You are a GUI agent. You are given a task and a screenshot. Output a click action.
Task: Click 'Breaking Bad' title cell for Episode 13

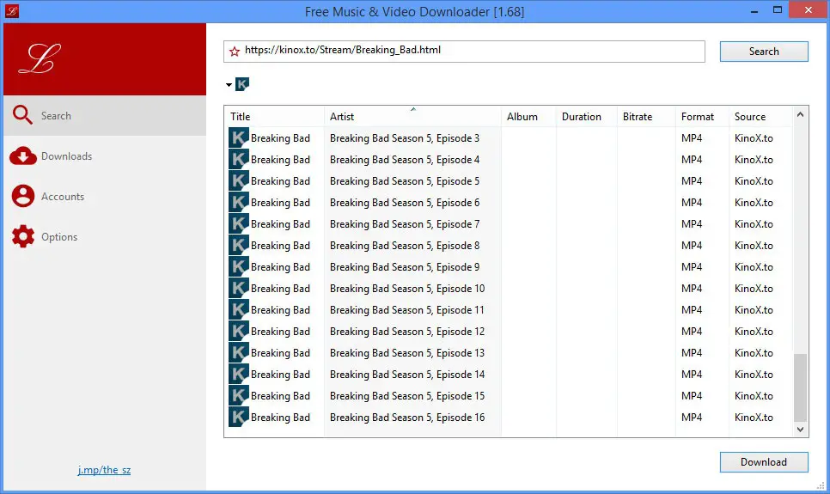pos(280,353)
